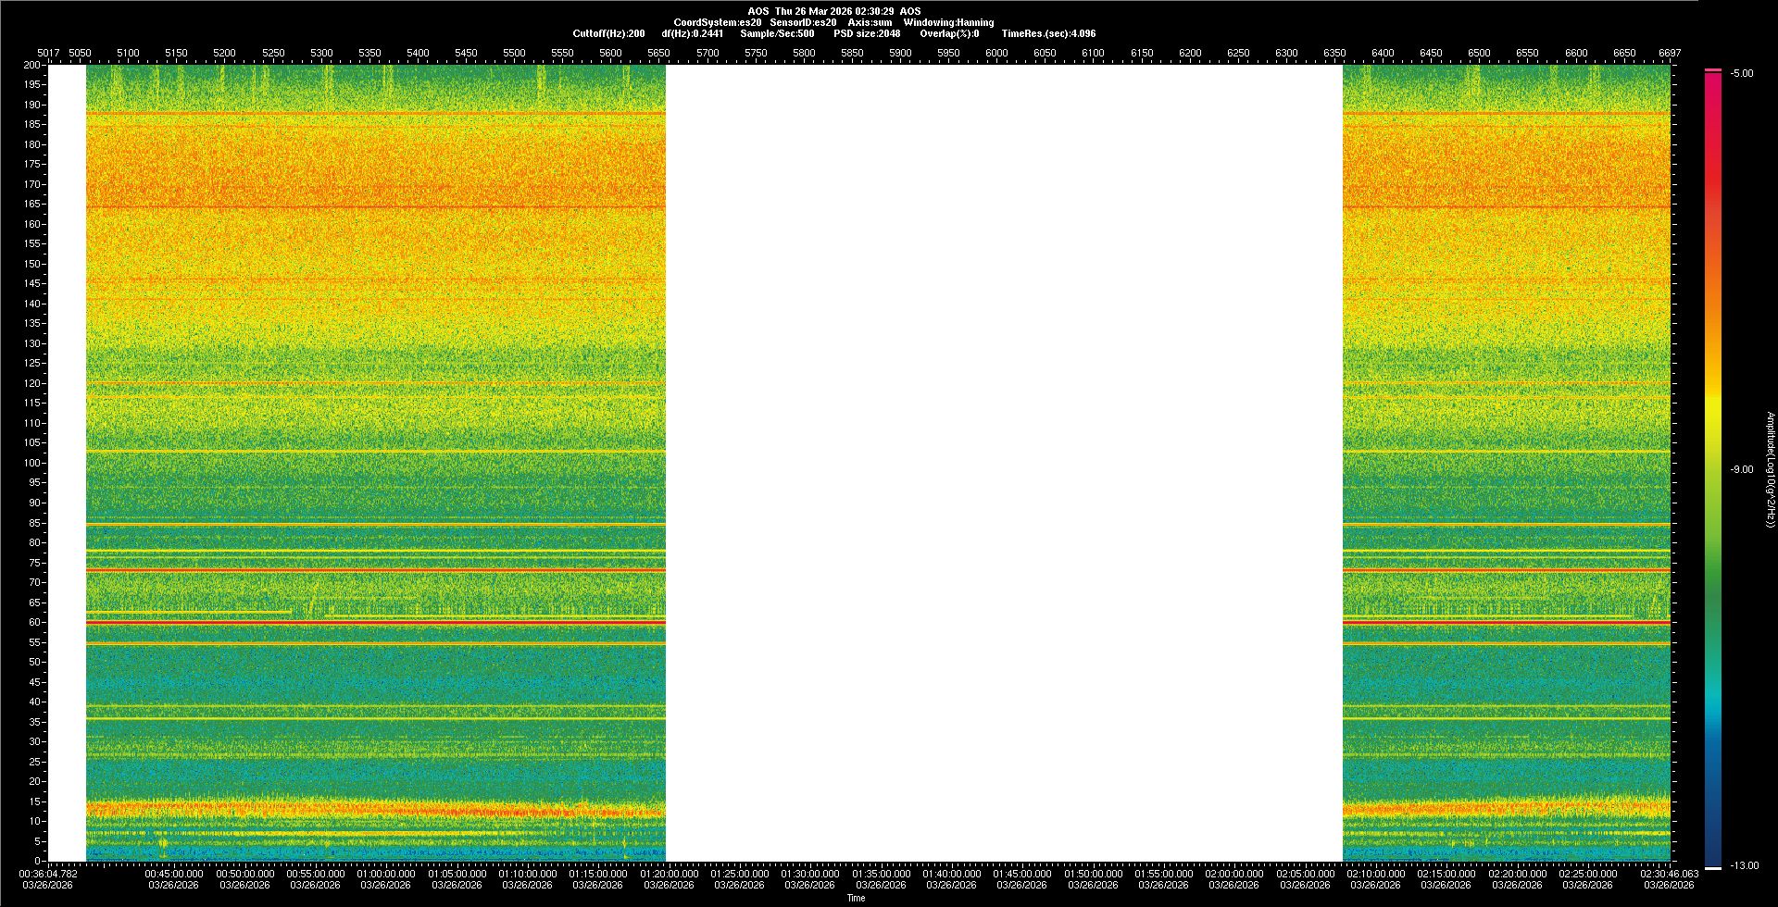Click the TimeRes.(sec):4.096 parameter text
This screenshot has width=1778, height=907.
[1048, 33]
